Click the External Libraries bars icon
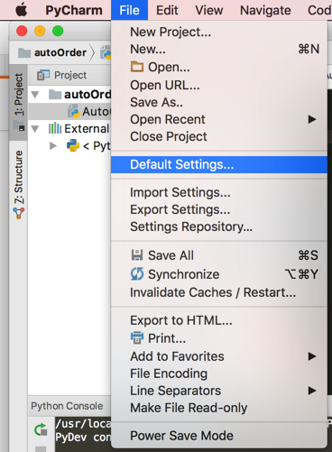Screen dimensions: 332x452 pyautogui.click(x=55, y=128)
